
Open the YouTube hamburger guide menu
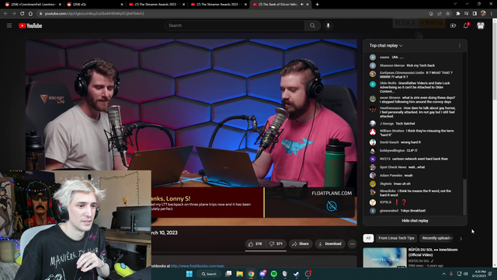tap(9, 26)
